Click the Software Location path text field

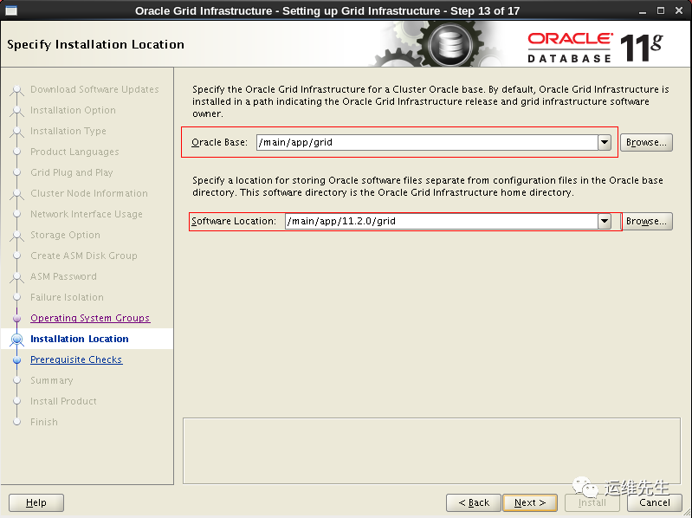click(x=442, y=221)
